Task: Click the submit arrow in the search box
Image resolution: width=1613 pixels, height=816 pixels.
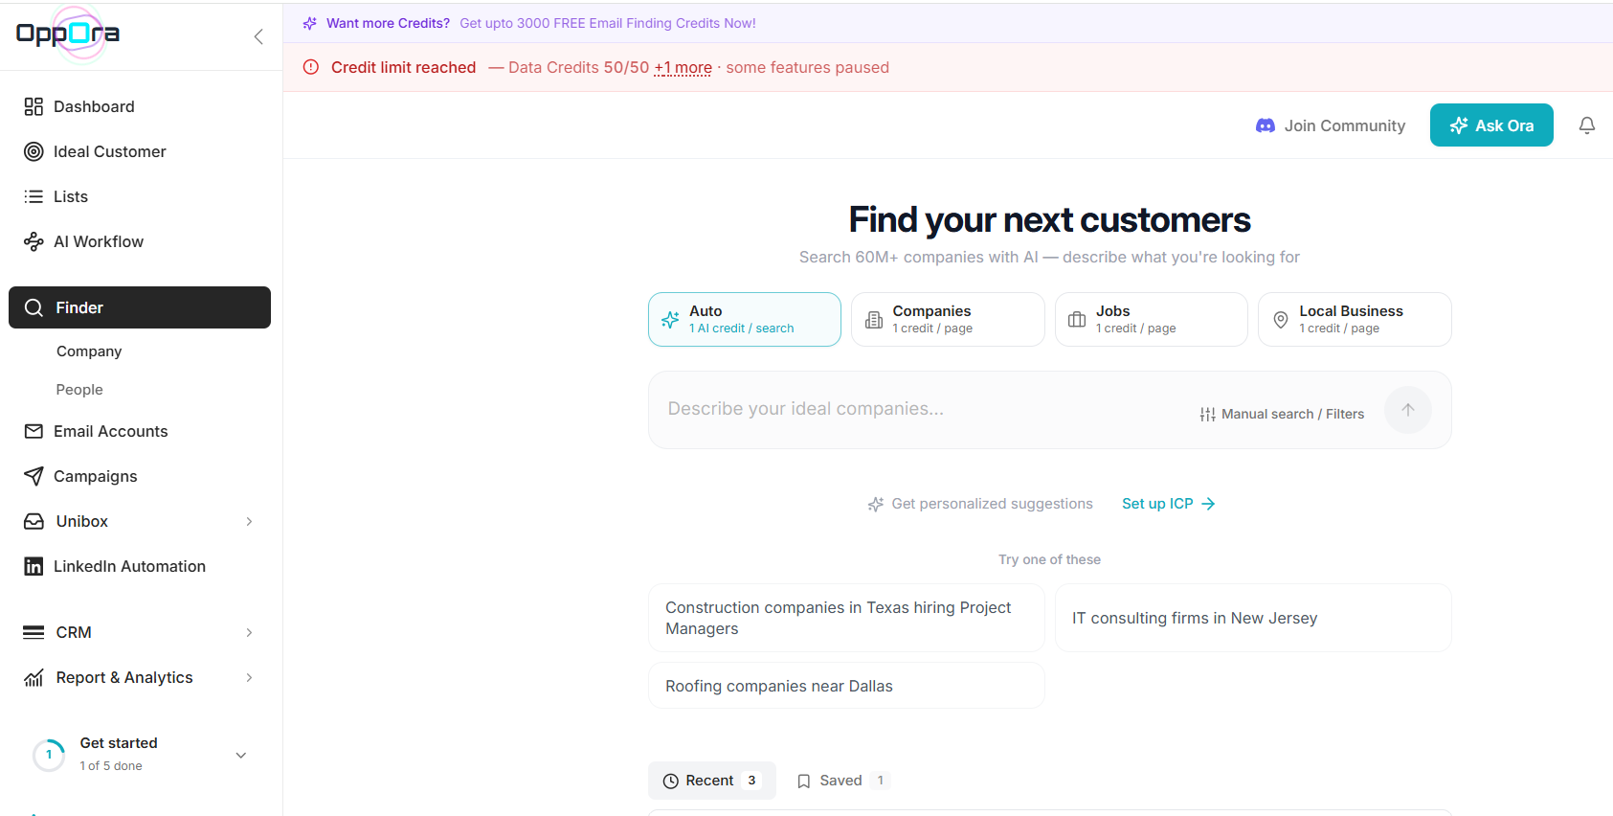Action: click(x=1407, y=410)
